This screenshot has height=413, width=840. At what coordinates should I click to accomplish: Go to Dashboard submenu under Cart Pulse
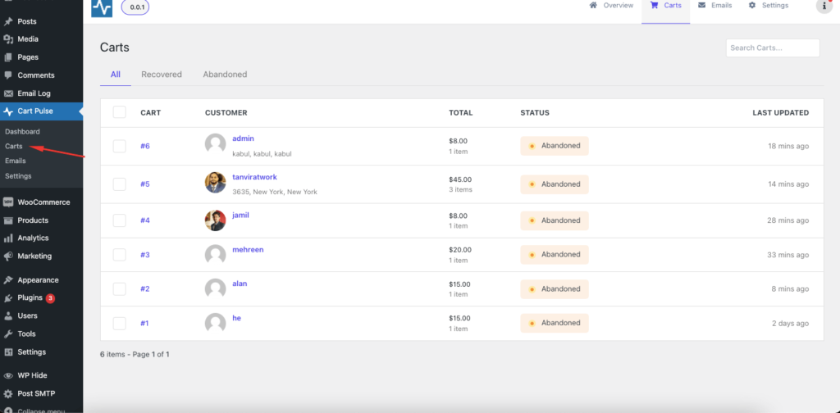(22, 132)
